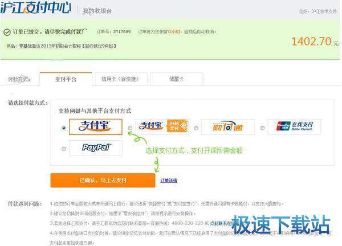Click the 订单已提交，请尽快完成付款 message
Image resolution: width=342 pixels, height=246 pixels.
[x=50, y=32]
